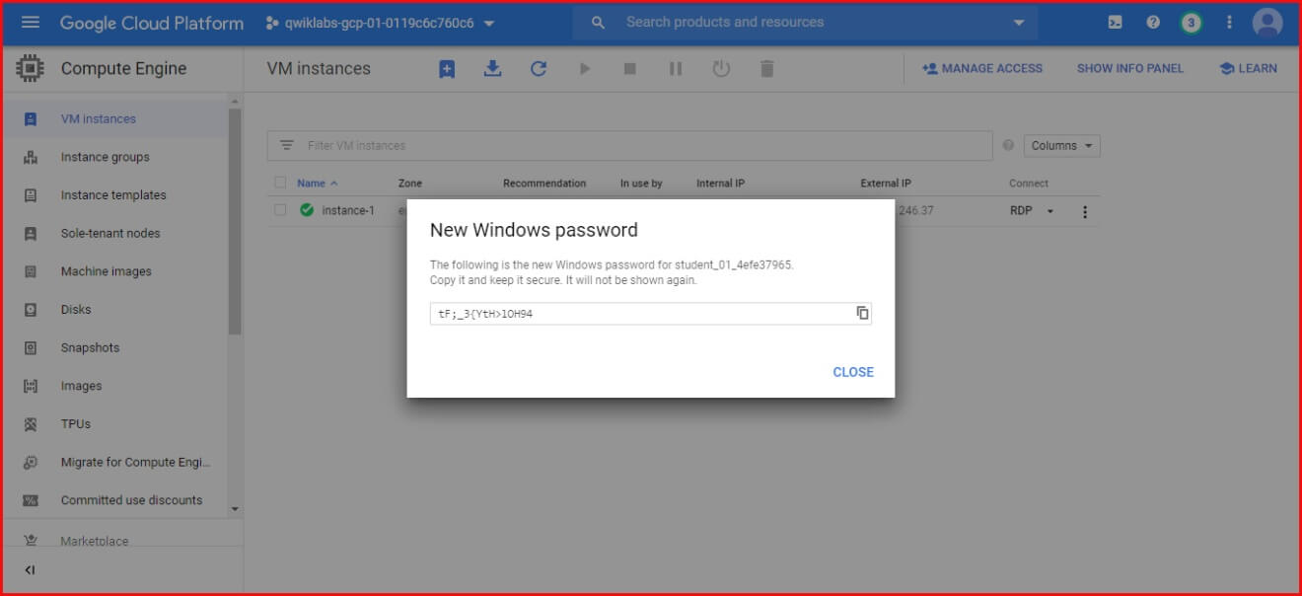Click the Create Instance plus icon
Image resolution: width=1302 pixels, height=596 pixels.
(447, 68)
